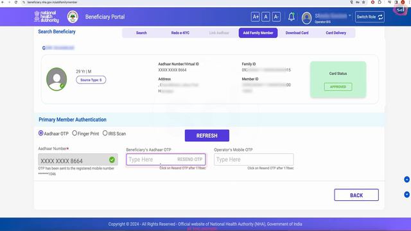Image resolution: width=411 pixels, height=231 pixels.
Task: Open the operator profile avatar
Action: coord(306,18)
